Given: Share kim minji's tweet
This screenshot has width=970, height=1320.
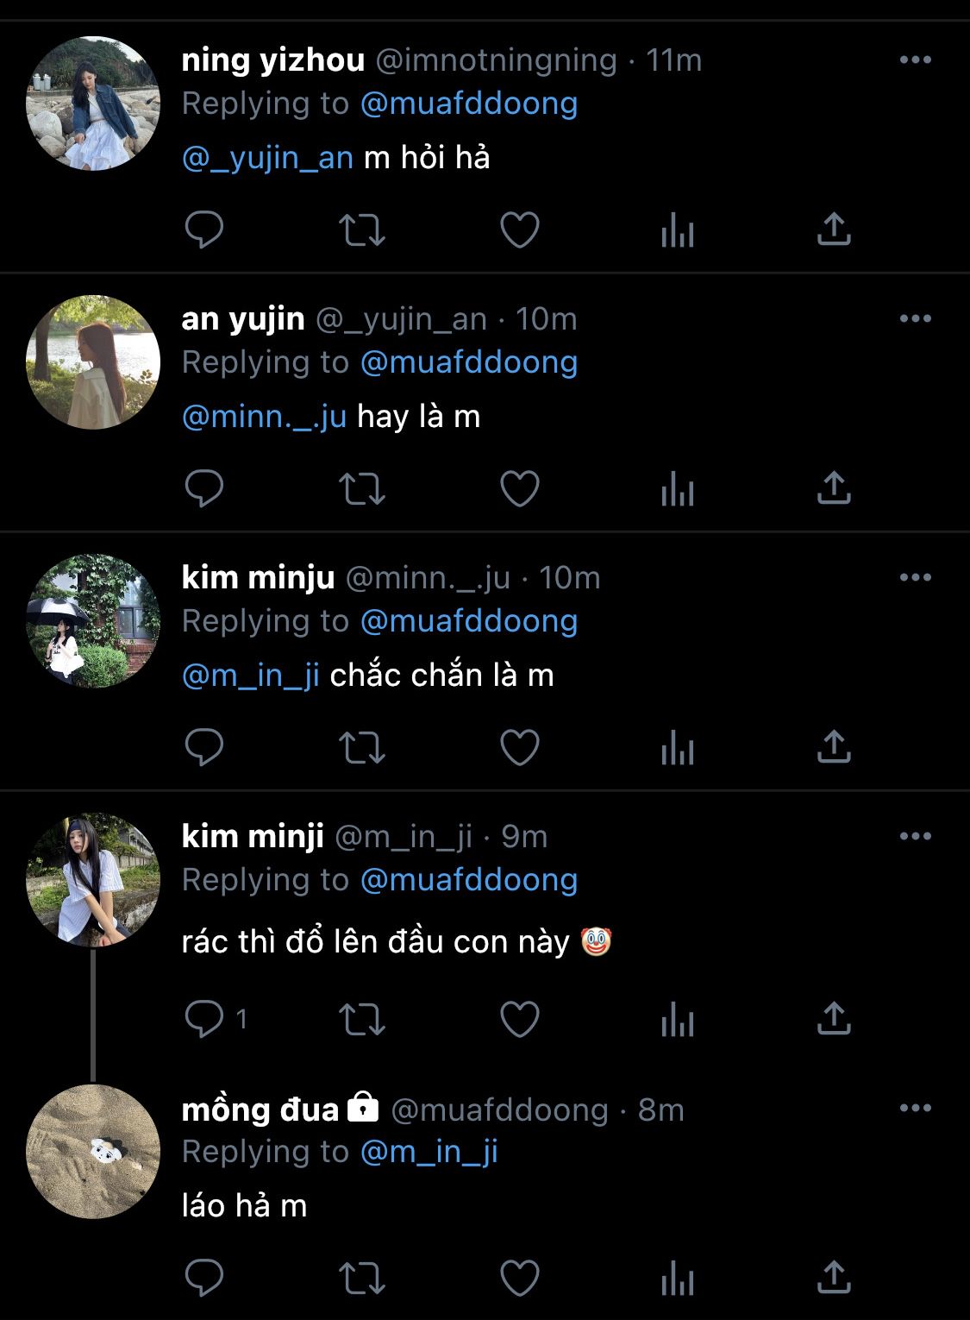Looking at the screenshot, I should (x=833, y=1019).
